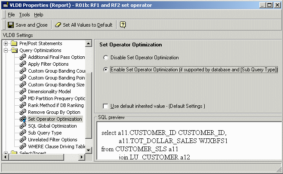Check Use default inherited value checkbox
The height and width of the screenshot is (174, 283).
pyautogui.click(x=105, y=106)
